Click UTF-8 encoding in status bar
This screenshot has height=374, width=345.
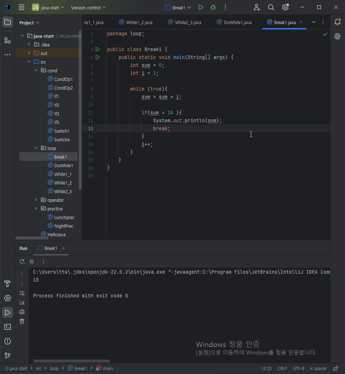(299, 369)
